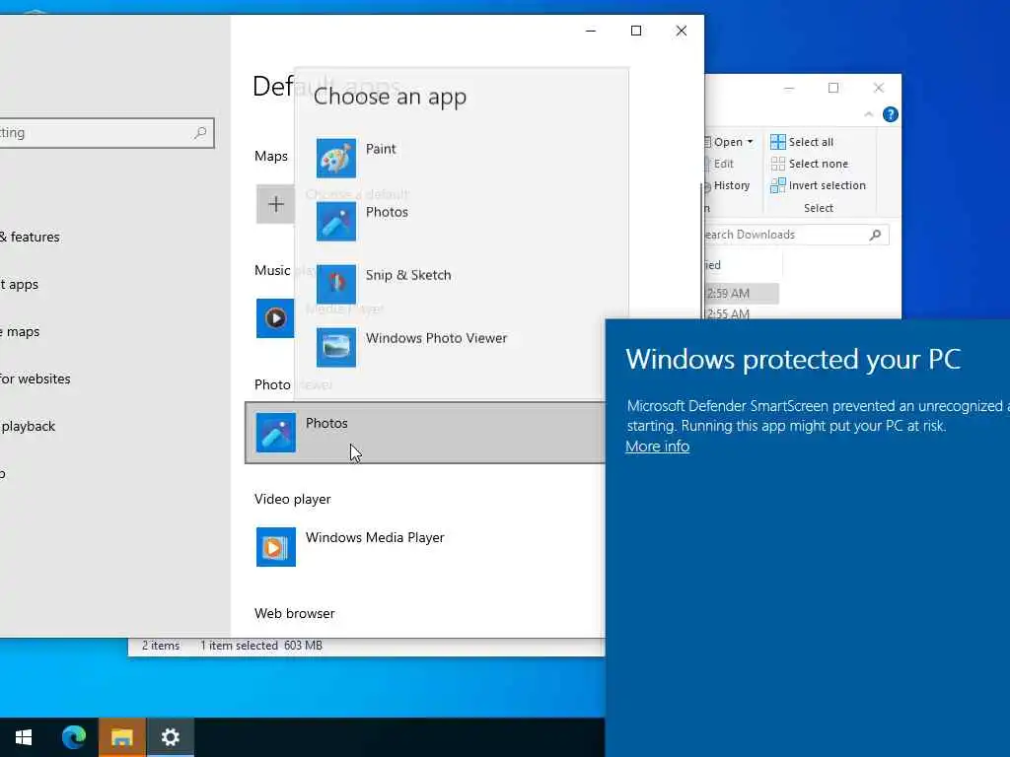Choose Photos in the Choose an app list
This screenshot has height=757, width=1010.
(x=461, y=221)
